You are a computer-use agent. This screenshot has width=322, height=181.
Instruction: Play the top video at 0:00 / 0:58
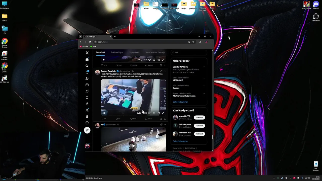click(x=104, y=60)
